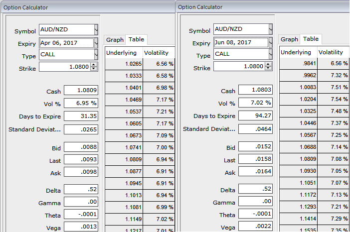Open Expiry dropdown showing Jun 08, 2017
The height and width of the screenshot is (232, 350).
271,43
